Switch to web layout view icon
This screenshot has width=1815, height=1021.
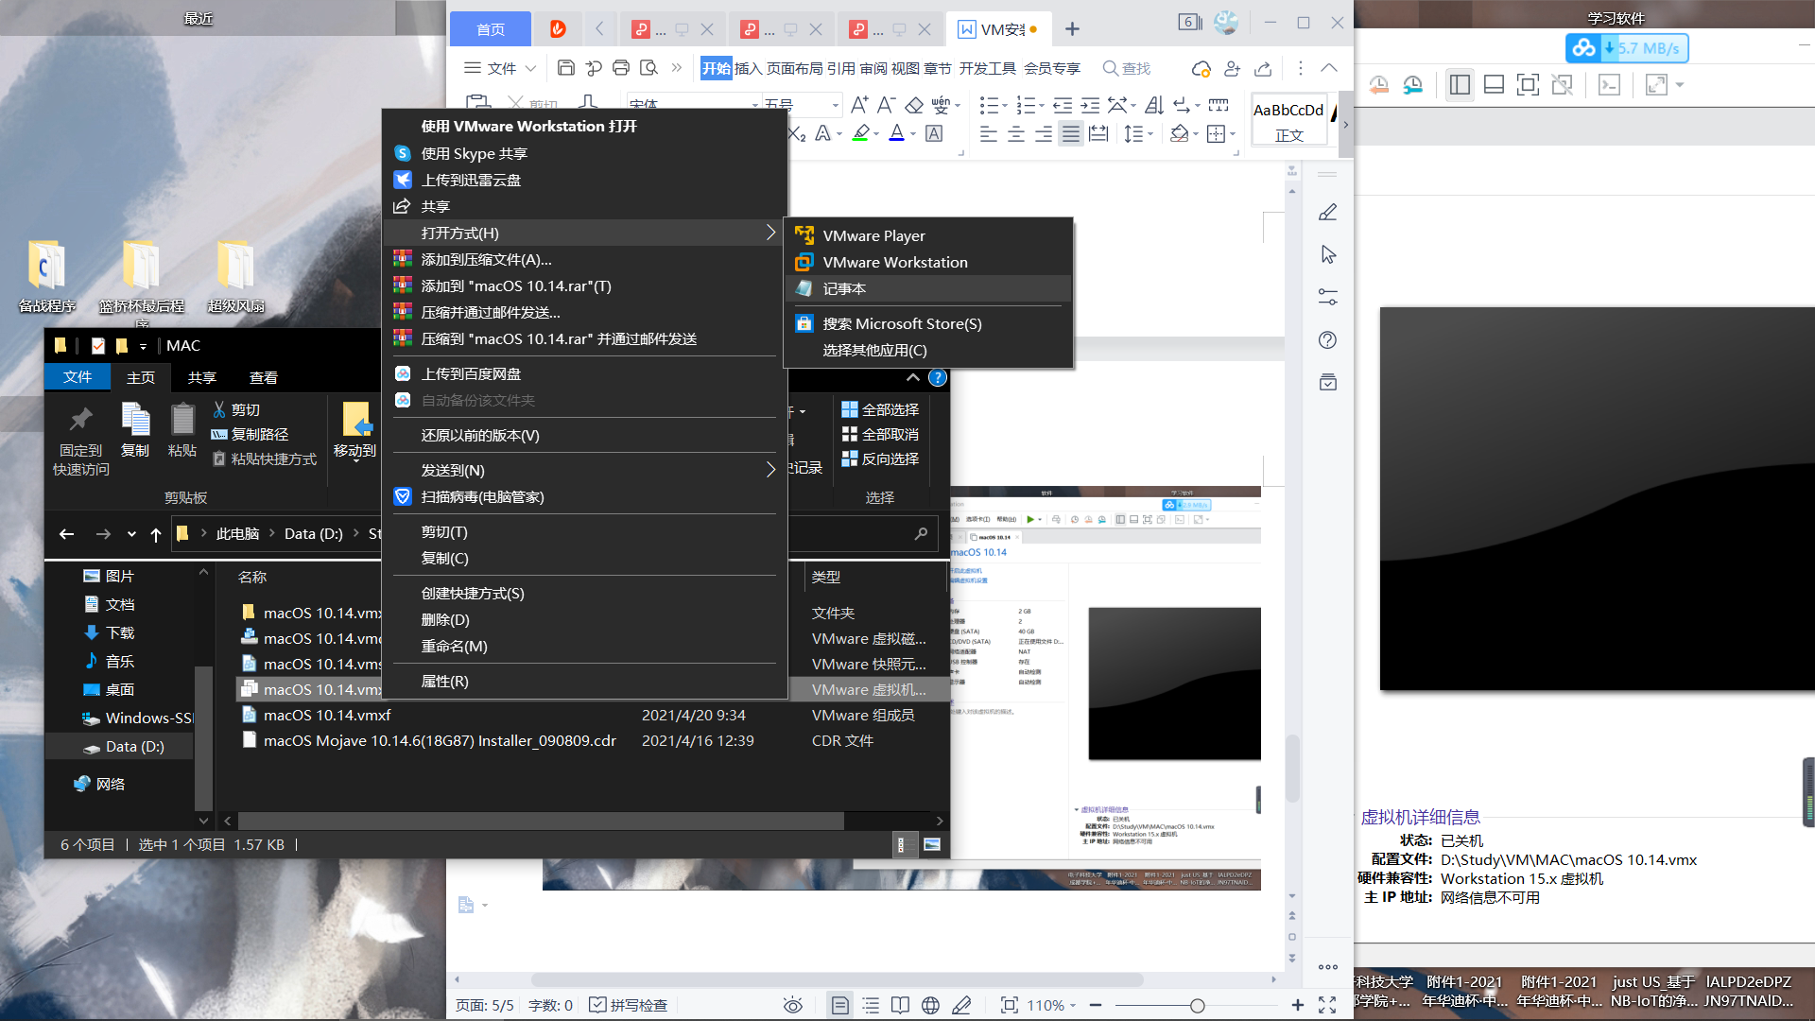pos(930,1005)
